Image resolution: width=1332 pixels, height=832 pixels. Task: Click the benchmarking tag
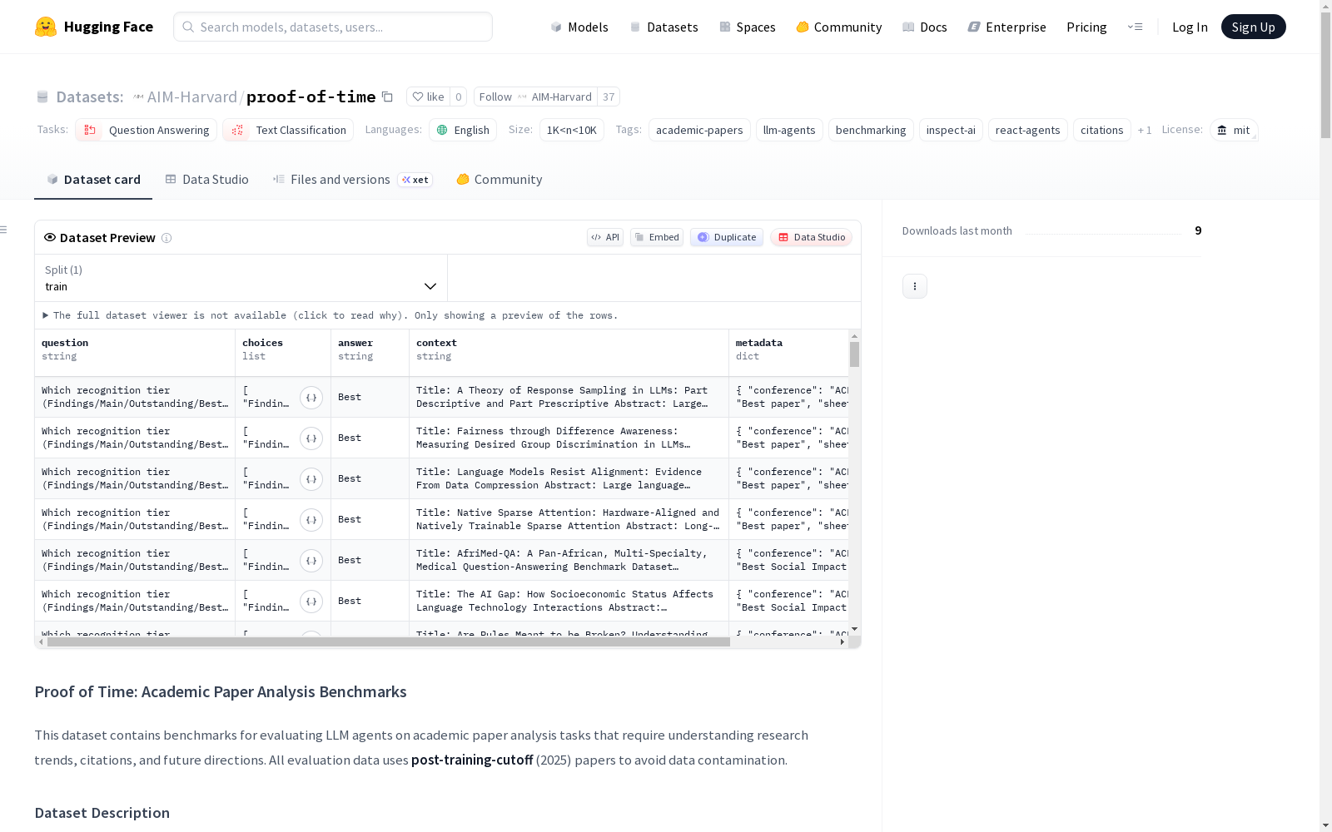871,130
